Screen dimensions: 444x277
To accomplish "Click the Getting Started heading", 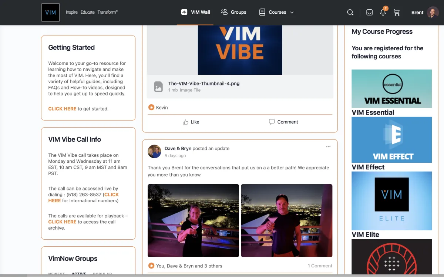I will click(71, 47).
